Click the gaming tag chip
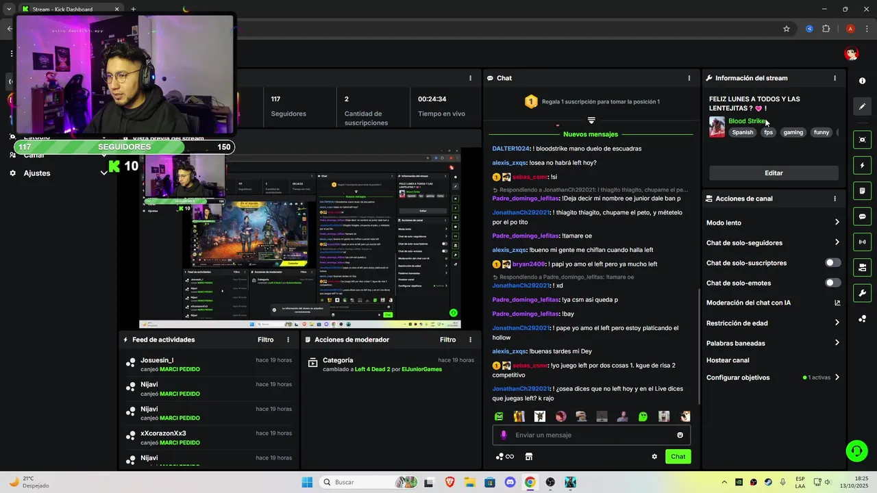877x493 pixels. [793, 132]
